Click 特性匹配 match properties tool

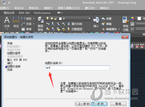click(x=126, y=24)
